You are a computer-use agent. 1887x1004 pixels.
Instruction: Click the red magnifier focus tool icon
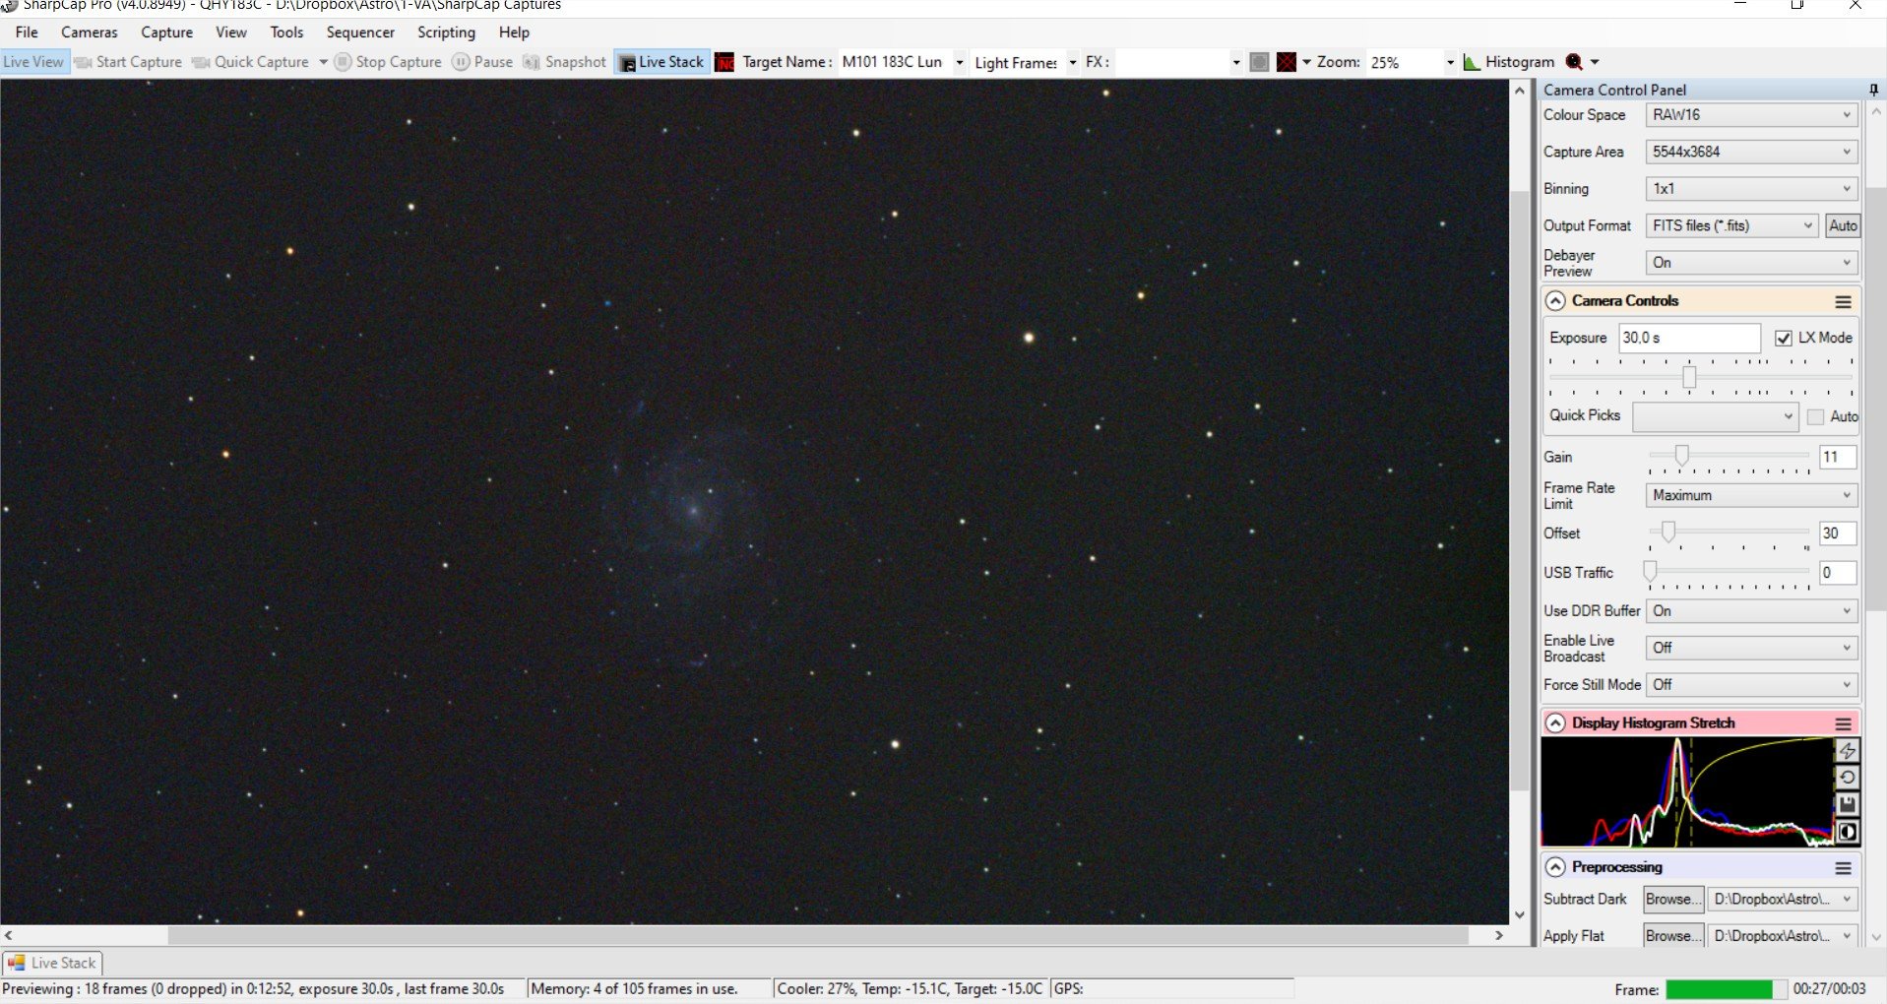pyautogui.click(x=1574, y=62)
